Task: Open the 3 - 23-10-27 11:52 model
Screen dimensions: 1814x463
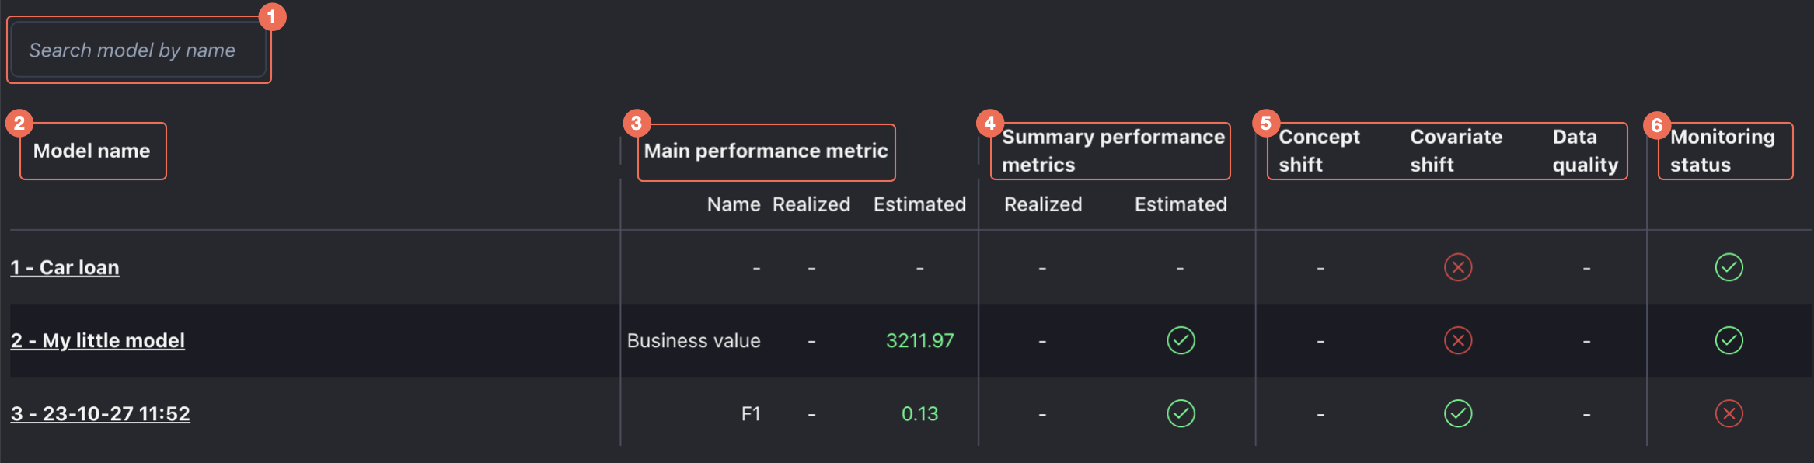Action: click(x=100, y=413)
